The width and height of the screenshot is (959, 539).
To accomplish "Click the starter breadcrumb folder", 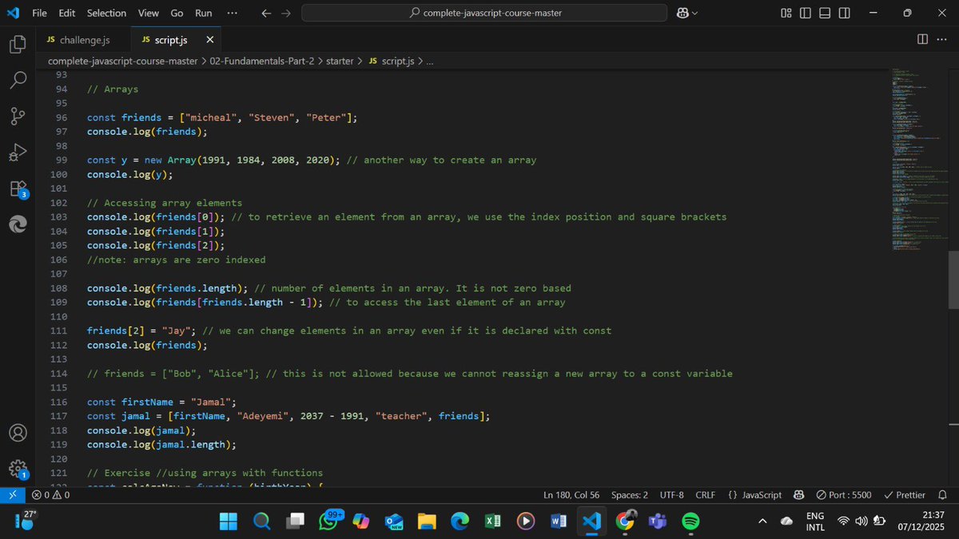I will point(340,61).
